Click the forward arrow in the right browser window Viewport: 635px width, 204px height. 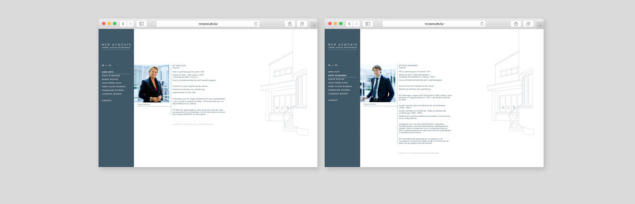coord(356,24)
